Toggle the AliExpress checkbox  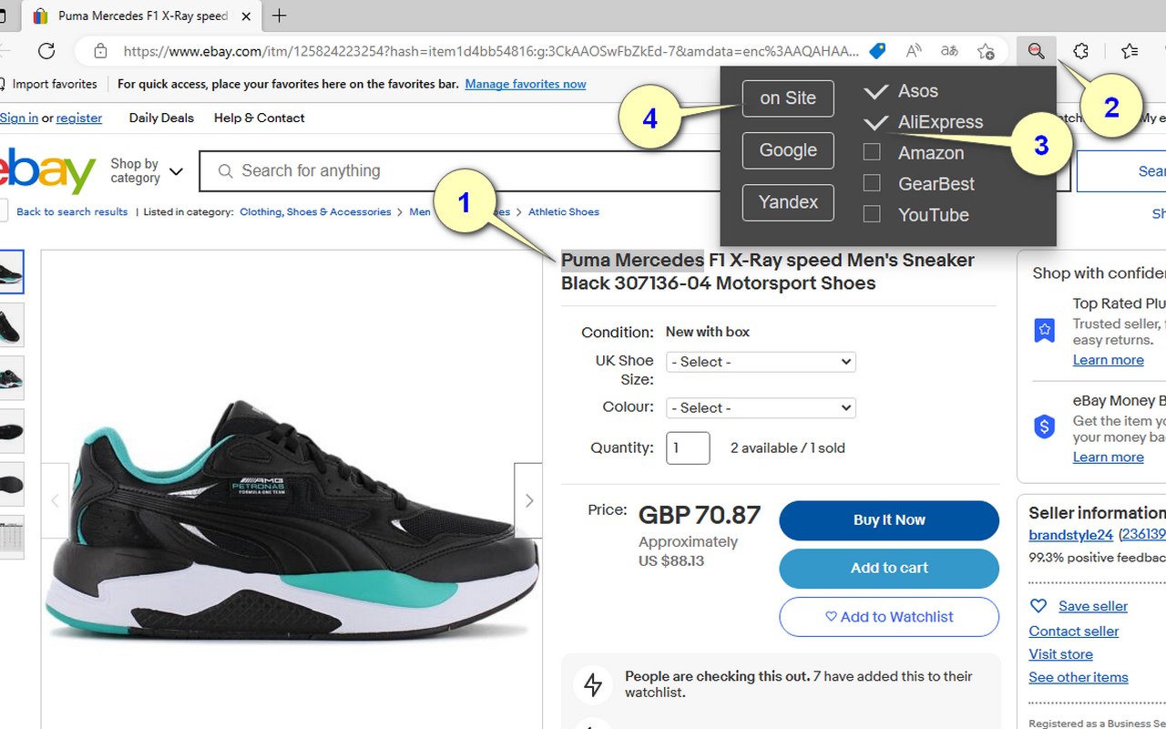click(875, 122)
